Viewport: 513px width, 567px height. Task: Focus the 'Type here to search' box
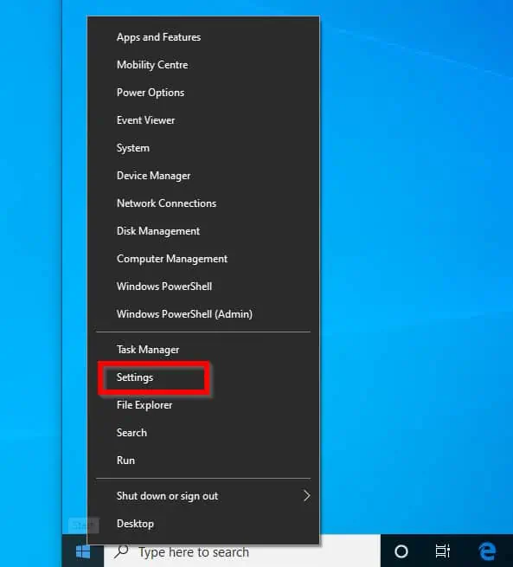tap(242, 551)
